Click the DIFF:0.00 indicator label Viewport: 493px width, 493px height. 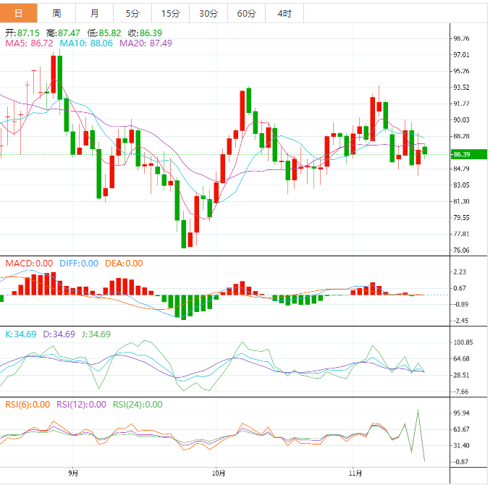[x=79, y=264]
